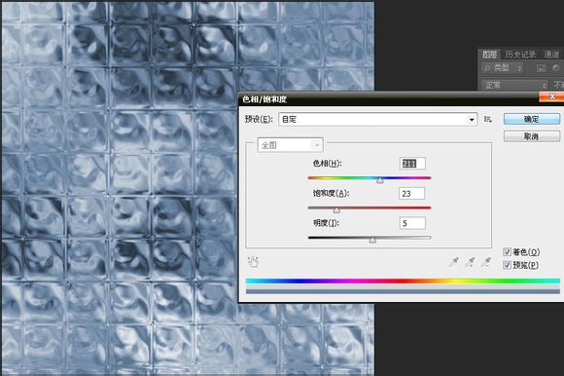Screen dimensions: 564x376
Task: Open the 正常 blend mode dropdown
Action: 514,85
